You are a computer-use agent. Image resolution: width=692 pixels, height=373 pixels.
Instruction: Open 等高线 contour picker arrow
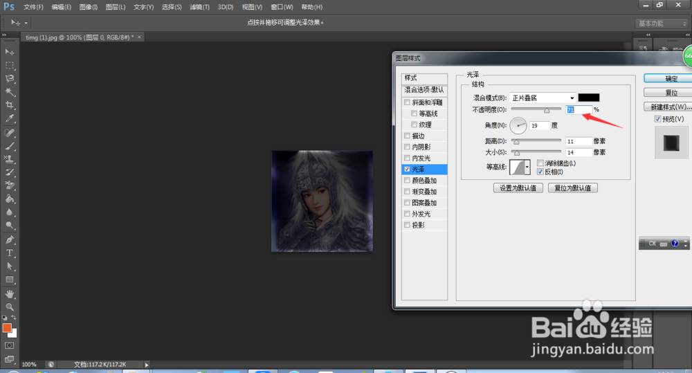[x=527, y=167]
